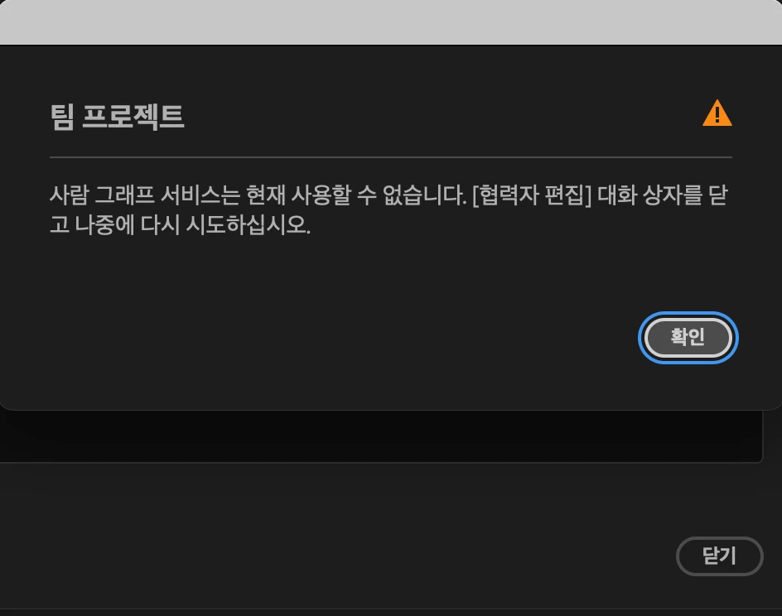Close the collaborator dialog using 닫기
Viewport: 782px width, 616px height.
pos(720,556)
